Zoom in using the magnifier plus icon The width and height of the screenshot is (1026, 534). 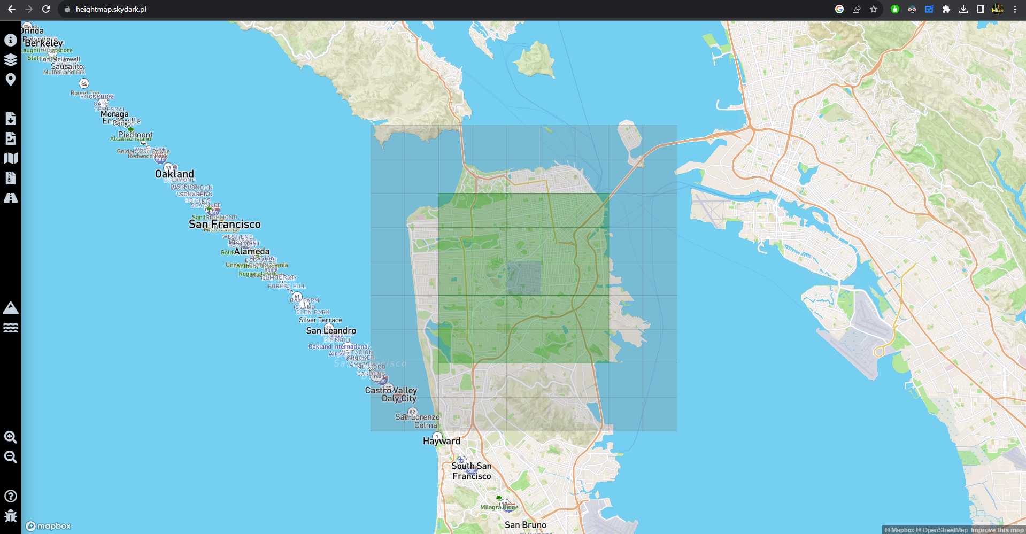click(x=10, y=437)
